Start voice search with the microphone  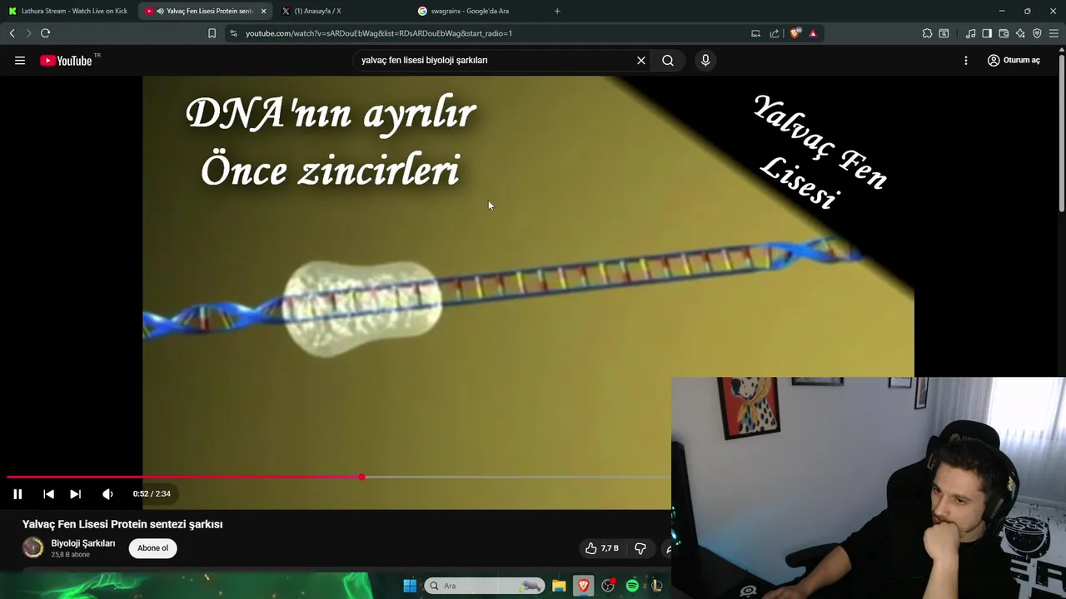(x=705, y=61)
